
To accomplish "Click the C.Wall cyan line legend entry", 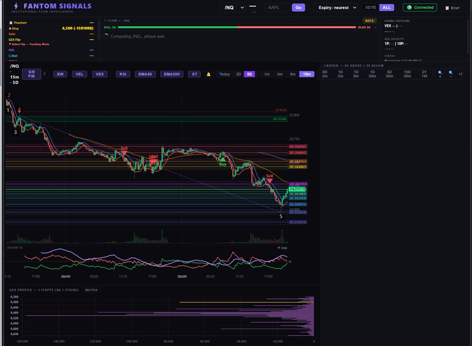I will [51, 56].
